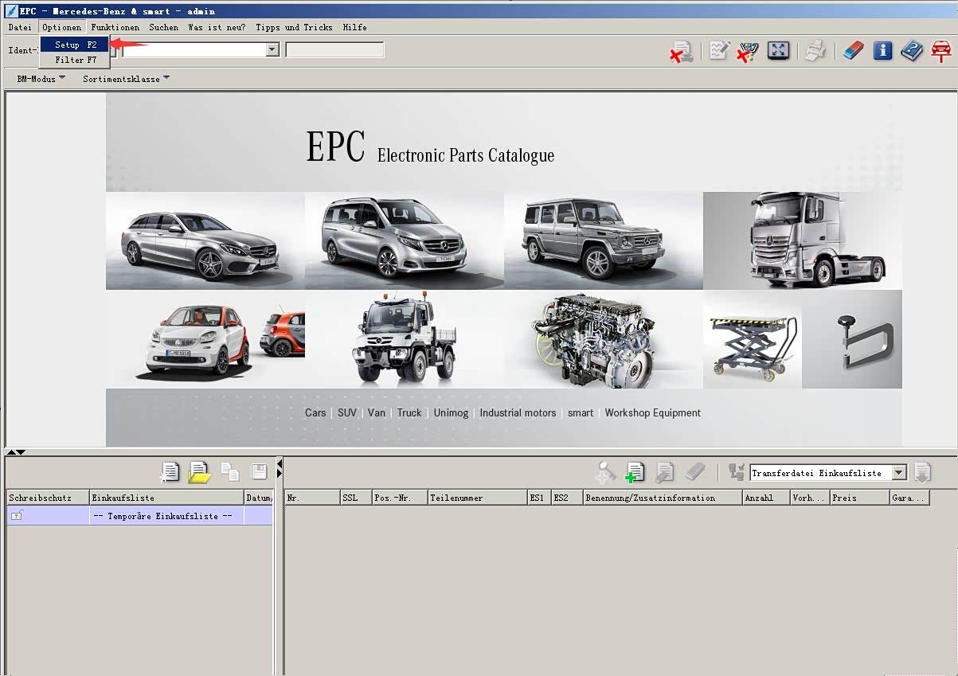Image resolution: width=958 pixels, height=676 pixels.
Task: Open the Sortimentsklasse dropdown
Action: 126,79
